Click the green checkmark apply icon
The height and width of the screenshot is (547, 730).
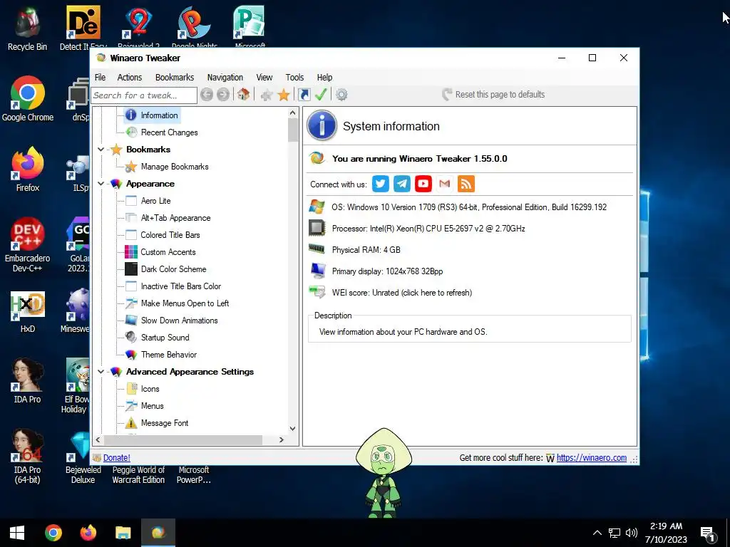click(x=321, y=95)
